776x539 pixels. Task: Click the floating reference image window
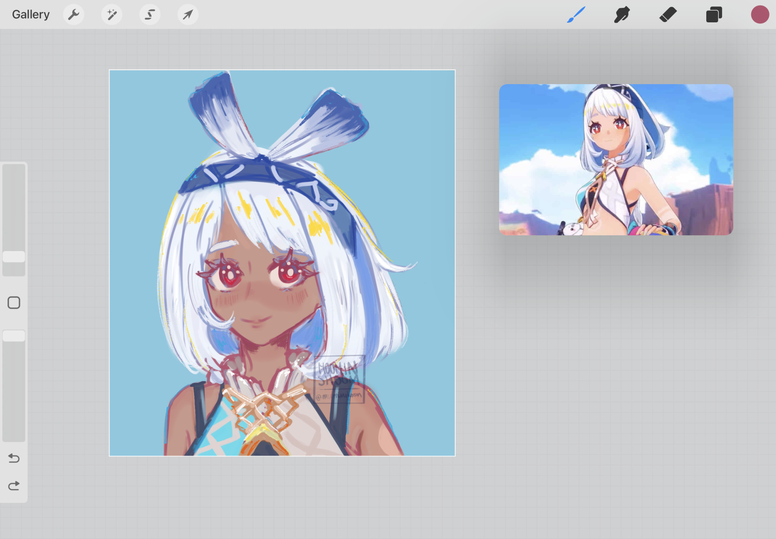616,159
